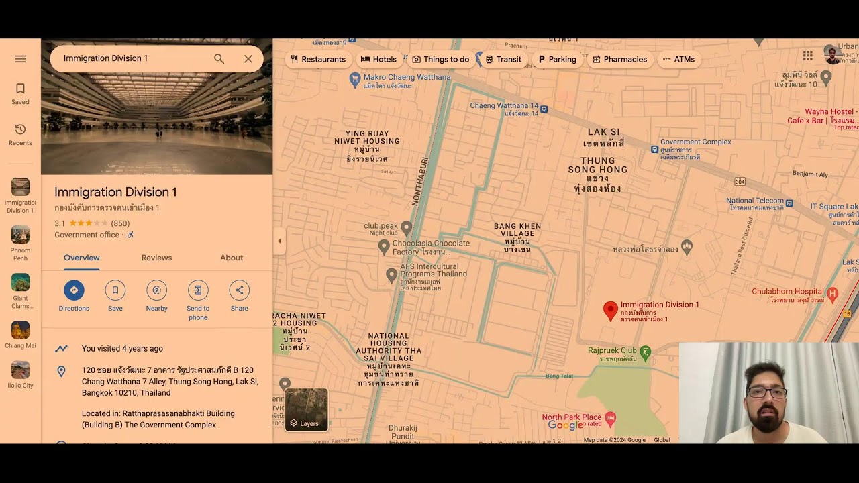Click the Immigration Division 1 red pin
859x483 pixels.
tap(610, 311)
